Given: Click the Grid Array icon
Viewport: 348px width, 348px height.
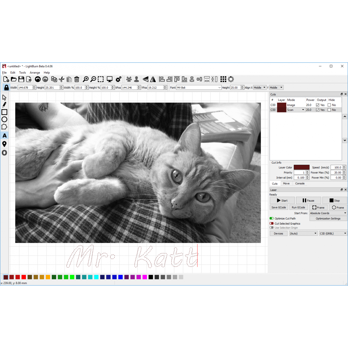Looking at the screenshot, I should point(223,79).
